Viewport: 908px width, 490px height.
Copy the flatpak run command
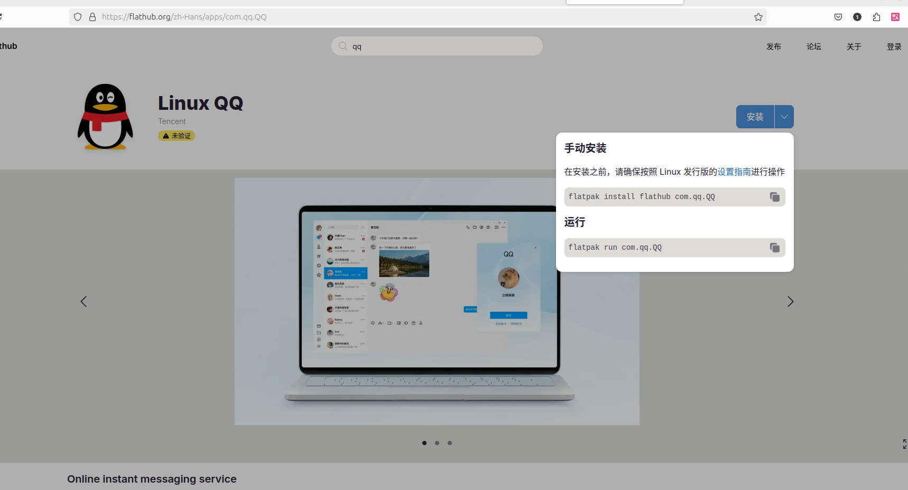(774, 248)
